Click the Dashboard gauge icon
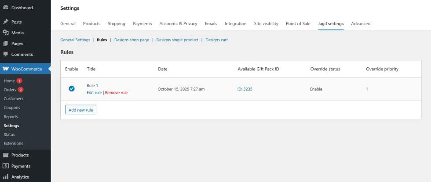 [6, 7]
